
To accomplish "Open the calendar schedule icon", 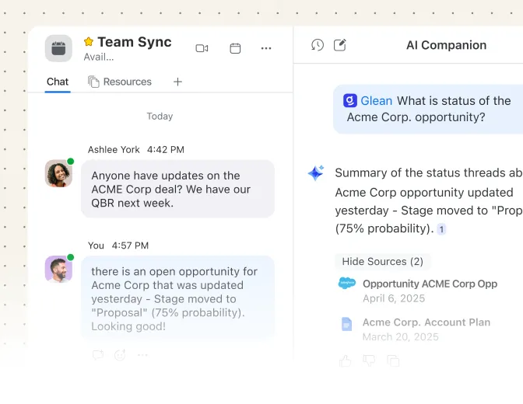I will coord(235,48).
